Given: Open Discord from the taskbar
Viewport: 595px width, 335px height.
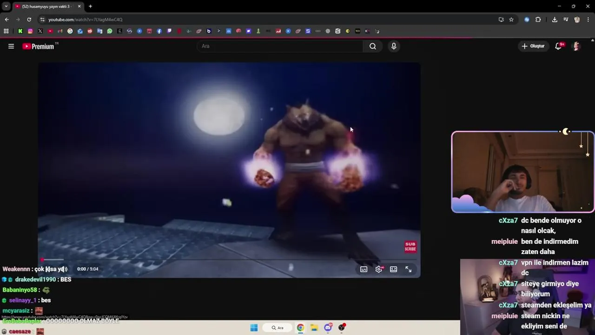Looking at the screenshot, I should pyautogui.click(x=328, y=328).
